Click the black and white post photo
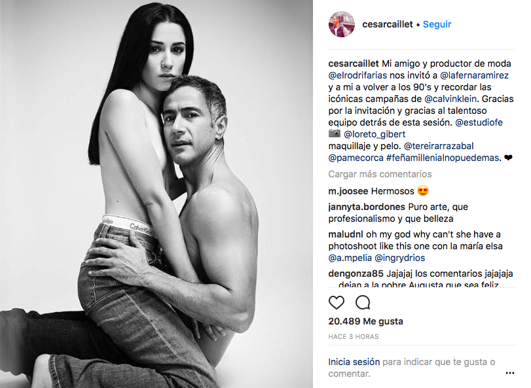531x388 pixels. [156, 194]
